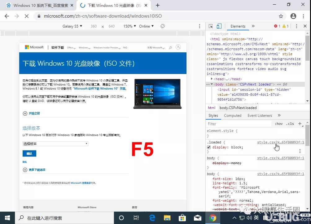
Task: Activate the DevTools inspect element picker
Action: tap(211, 26)
